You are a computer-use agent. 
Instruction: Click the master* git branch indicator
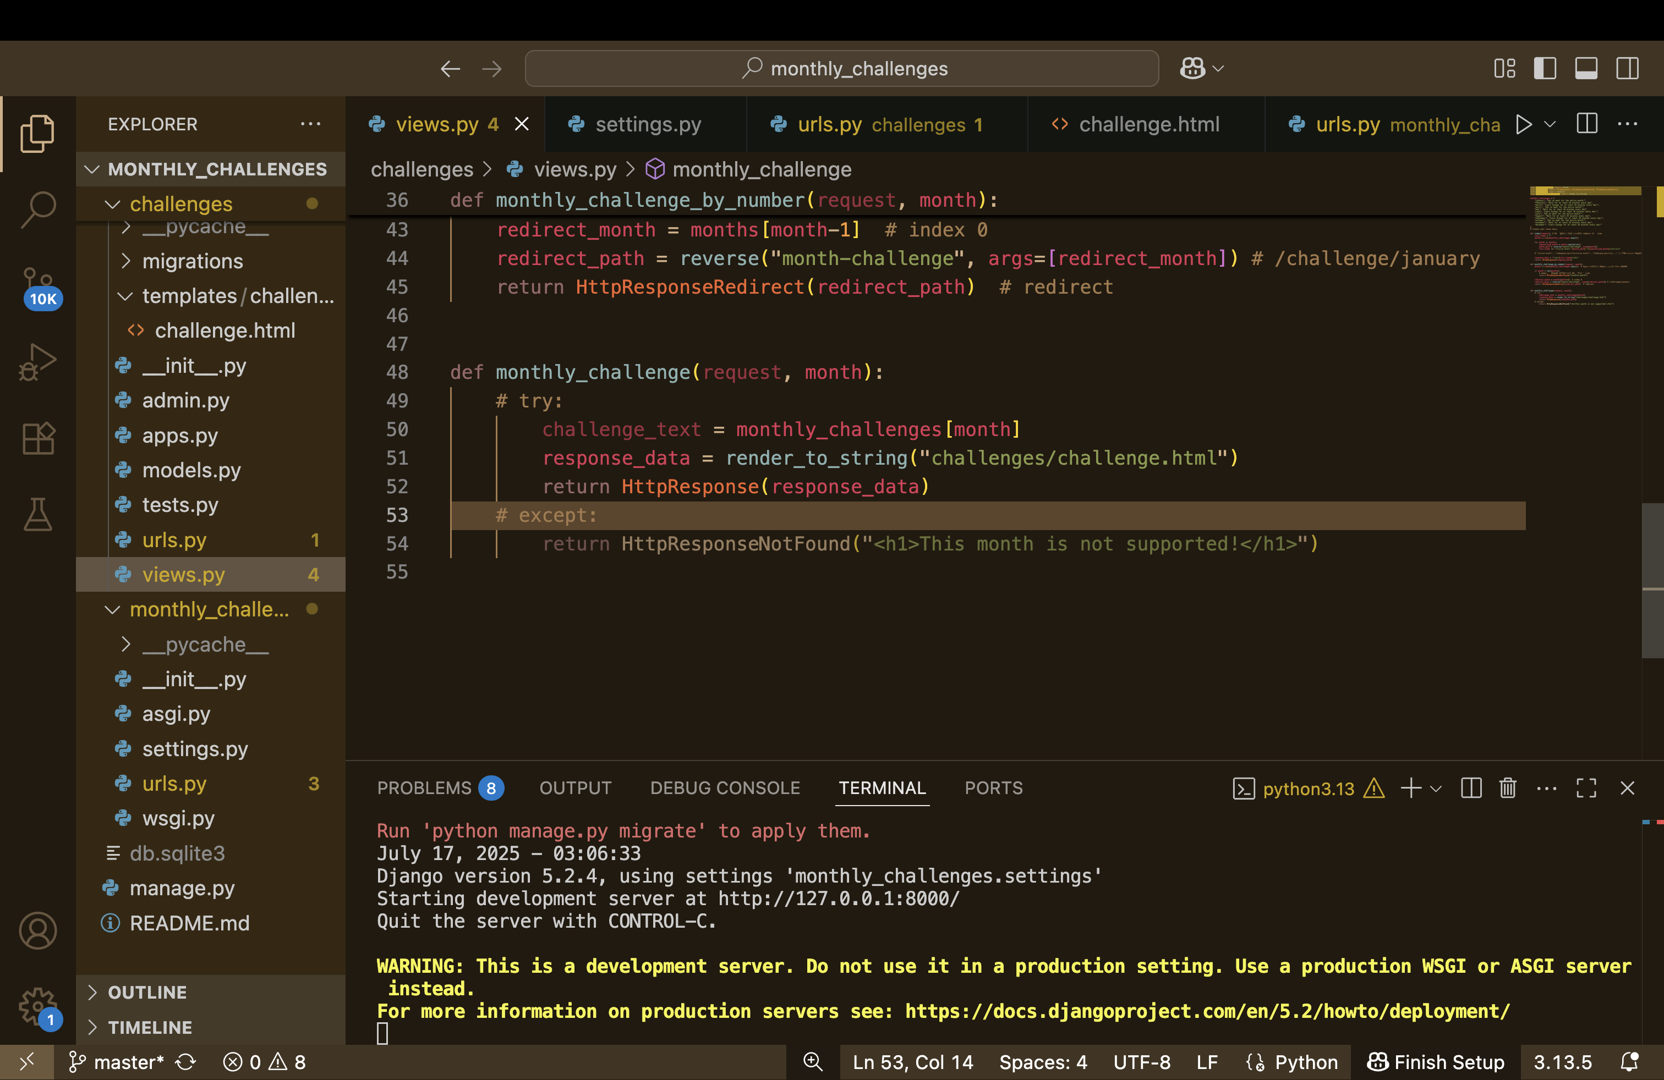click(116, 1062)
